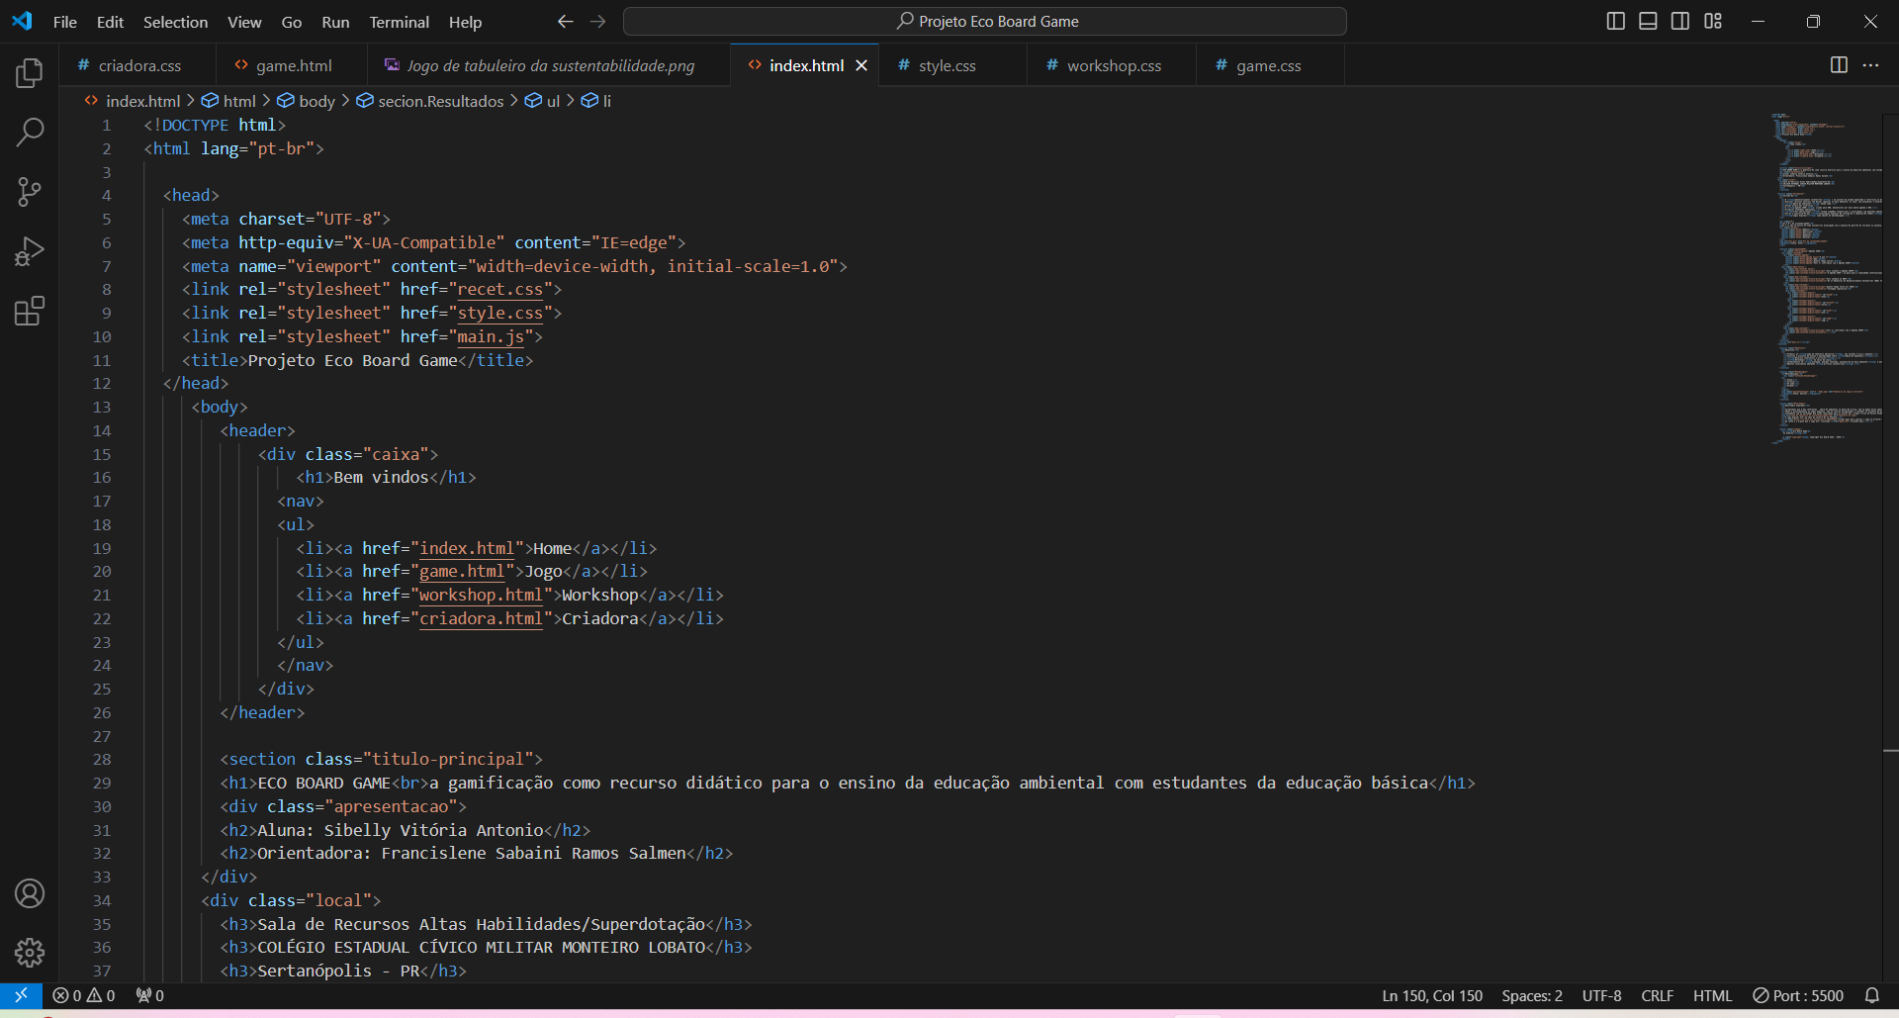
Task: Open Customize Layout icon
Action: tap(1713, 21)
